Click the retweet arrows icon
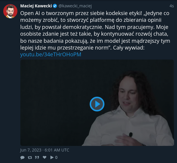The image size is (177, 163). [x=30, y=157]
